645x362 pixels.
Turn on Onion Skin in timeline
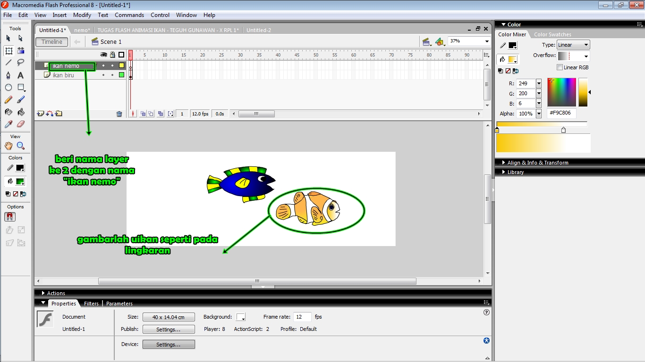pyautogui.click(x=143, y=114)
